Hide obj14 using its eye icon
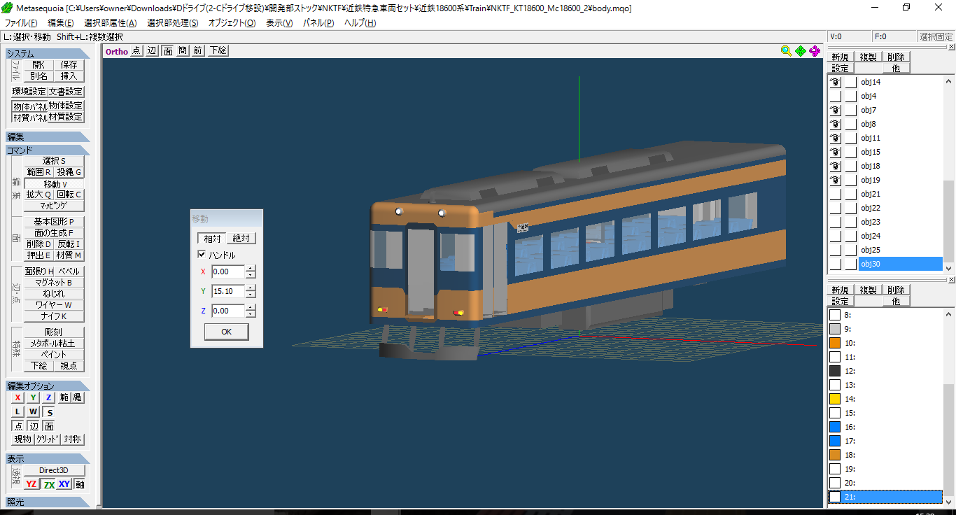956x515 pixels. coord(835,82)
